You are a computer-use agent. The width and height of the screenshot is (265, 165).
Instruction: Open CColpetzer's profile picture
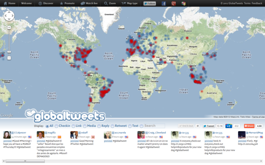tap(7, 135)
